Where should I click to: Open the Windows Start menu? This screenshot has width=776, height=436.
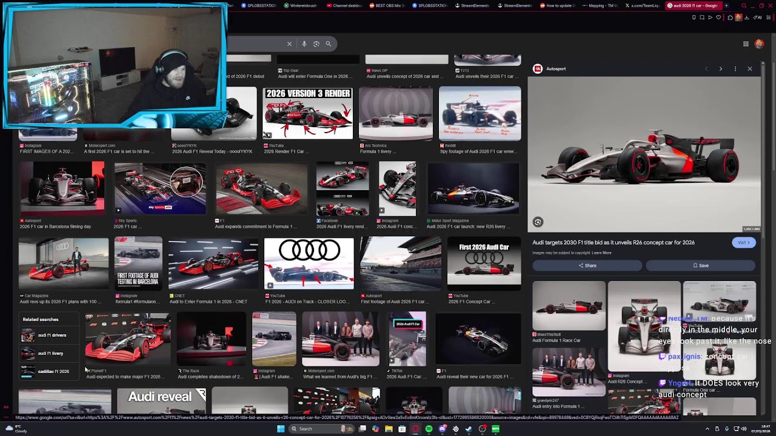(x=281, y=429)
